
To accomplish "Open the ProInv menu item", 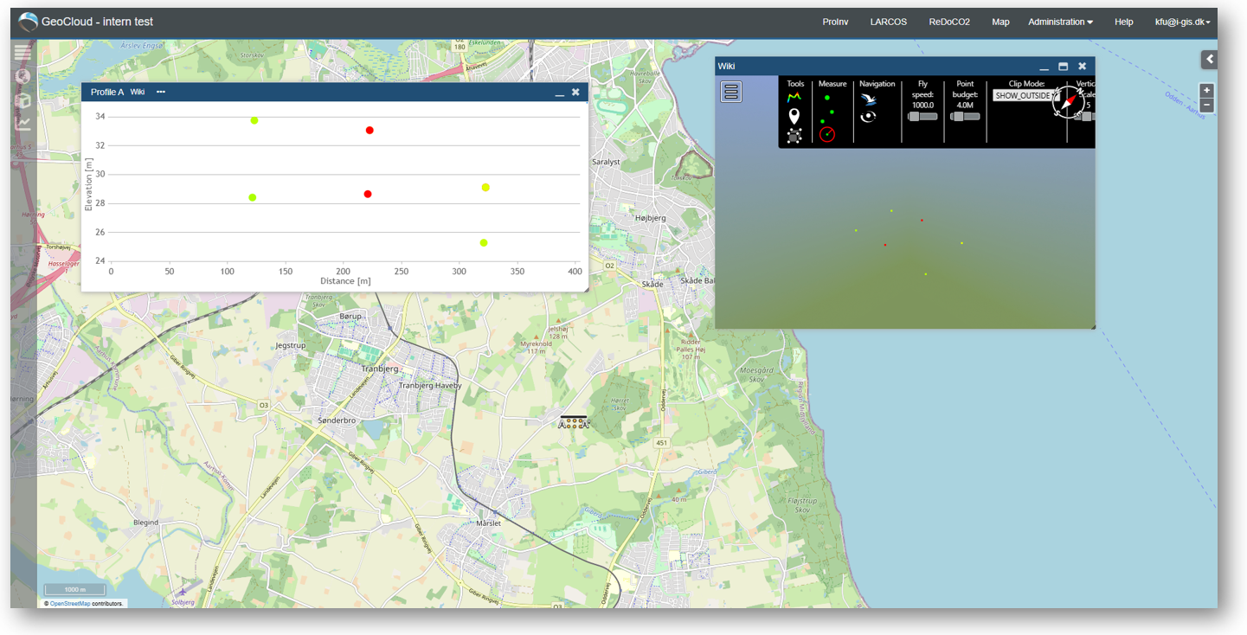I will [x=835, y=22].
